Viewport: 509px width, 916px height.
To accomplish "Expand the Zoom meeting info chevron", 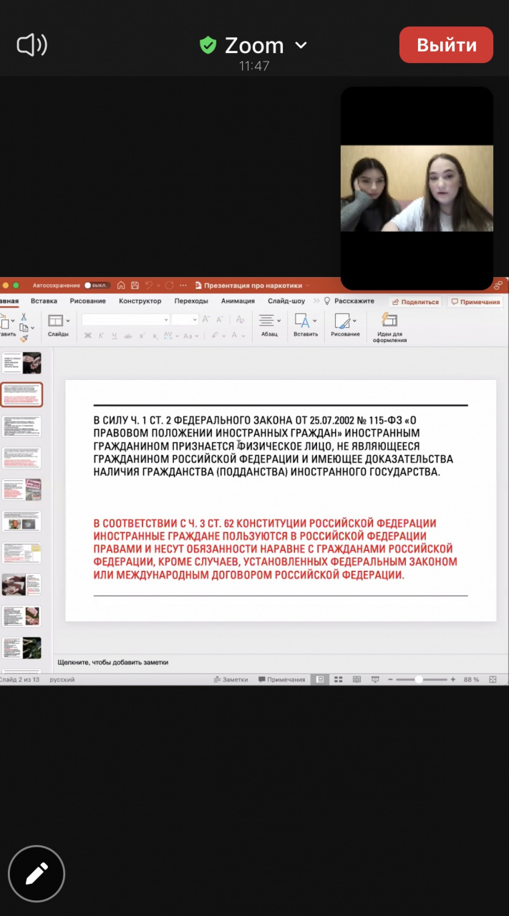I will click(x=301, y=45).
